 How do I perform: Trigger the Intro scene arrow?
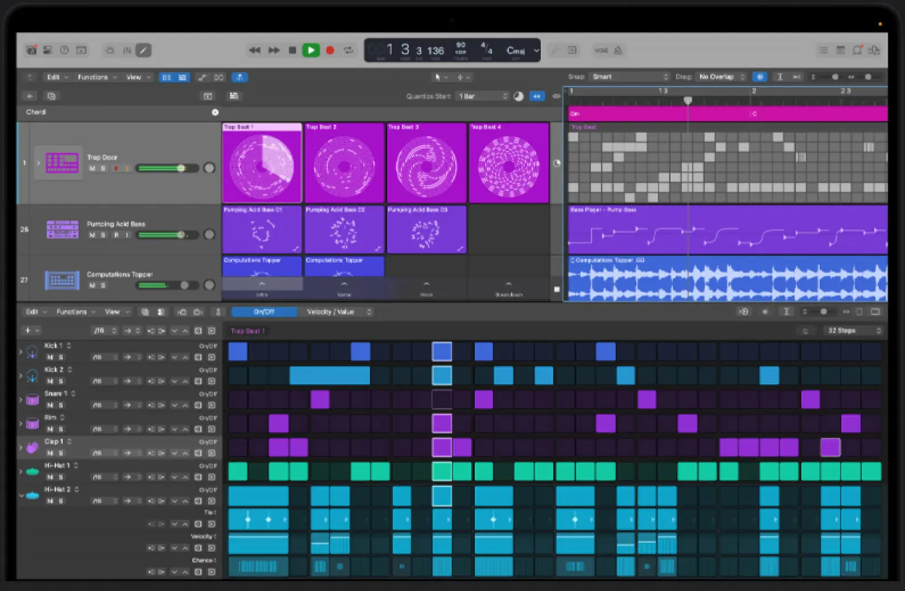coord(262,284)
